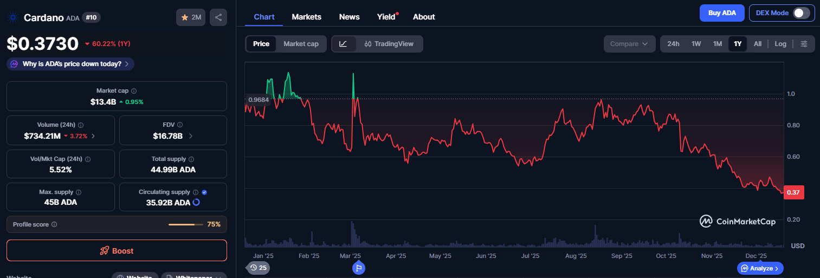Image resolution: width=820 pixels, height=278 pixels.
Task: Click the Profile score info icon
Action: (x=54, y=224)
